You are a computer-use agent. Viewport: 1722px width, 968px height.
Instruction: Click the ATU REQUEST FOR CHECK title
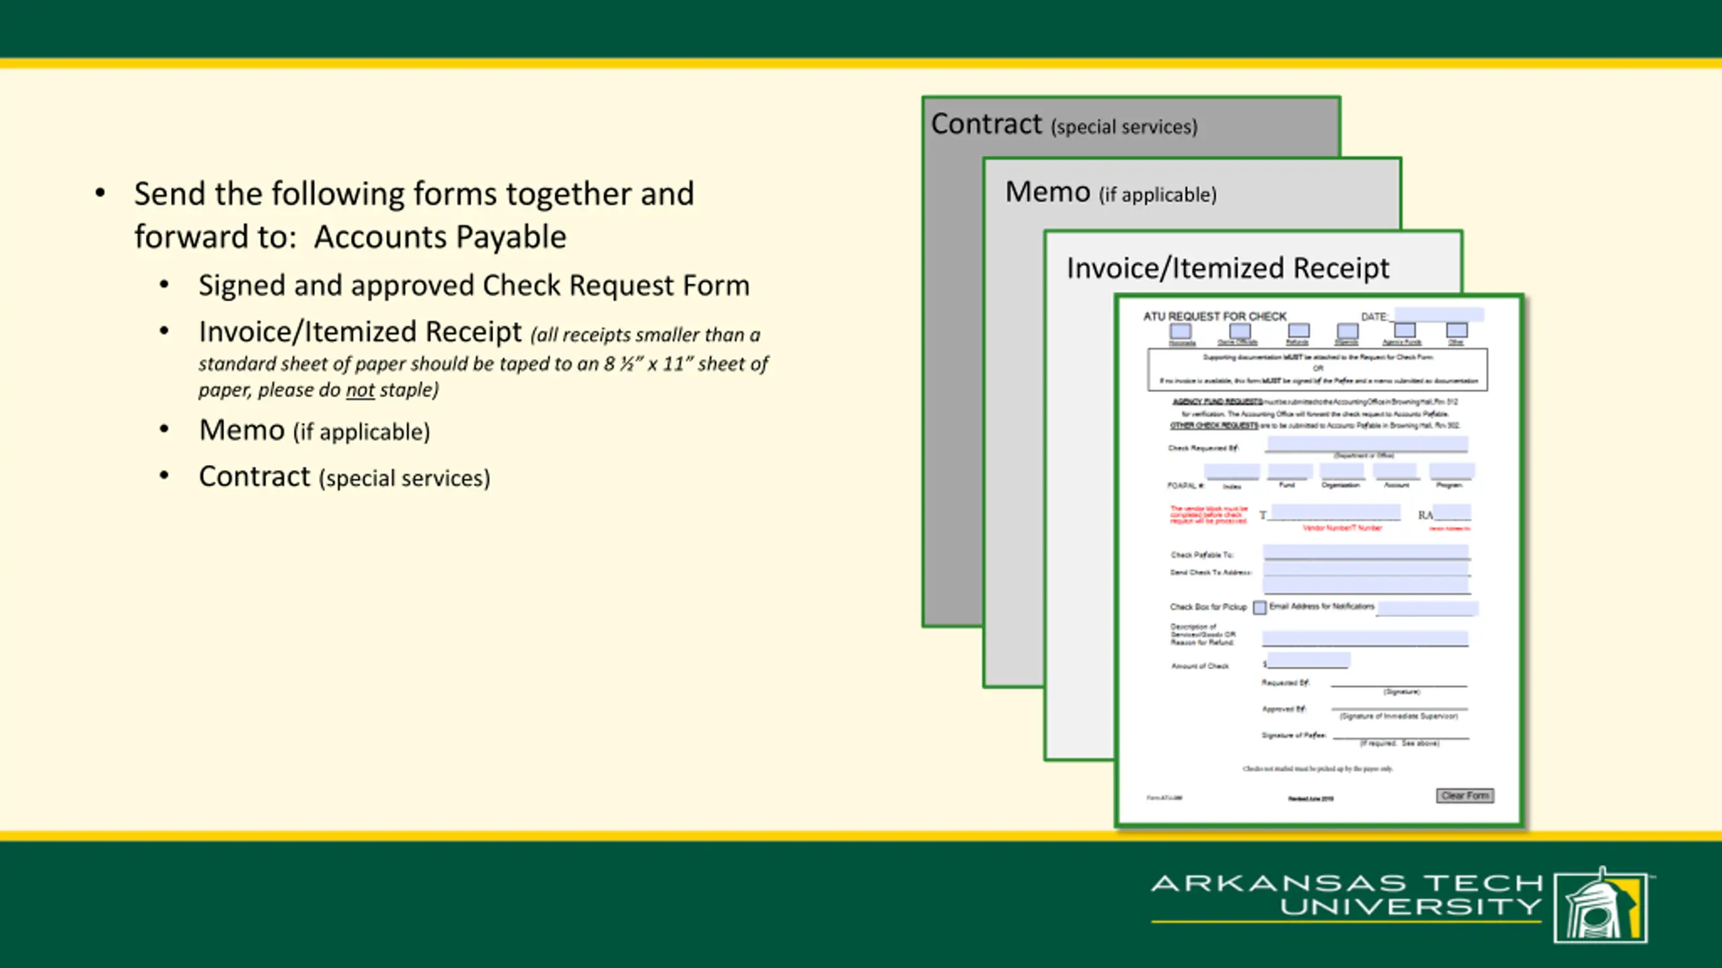pyautogui.click(x=1214, y=316)
